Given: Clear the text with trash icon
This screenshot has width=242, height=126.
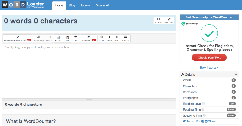Looking at the screenshot, I should 102,38.
